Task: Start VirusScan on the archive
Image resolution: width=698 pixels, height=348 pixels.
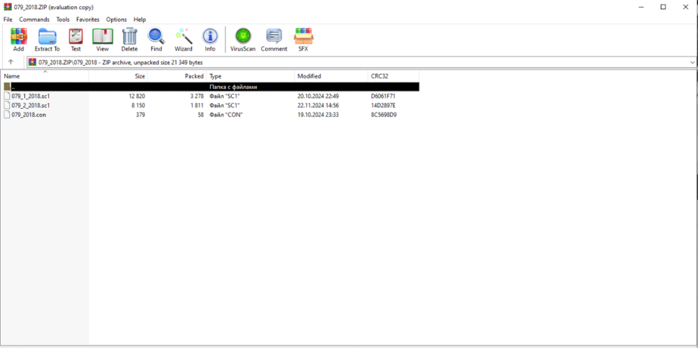Action: (x=242, y=39)
